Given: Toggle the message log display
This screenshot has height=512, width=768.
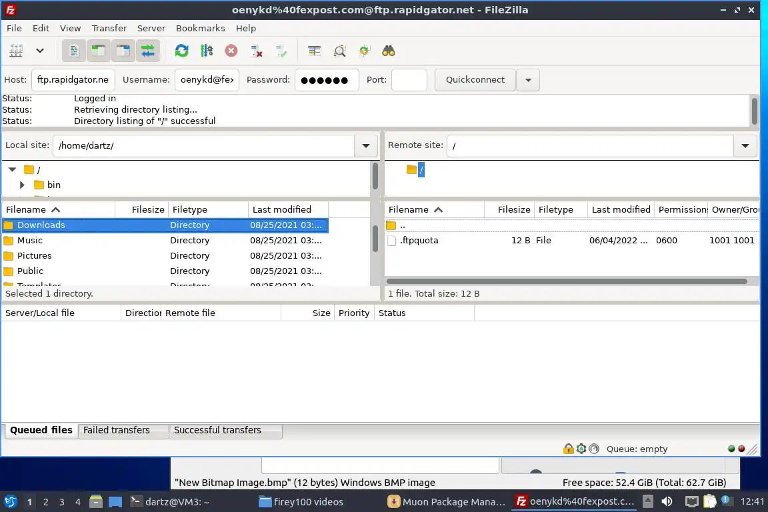Looking at the screenshot, I should pyautogui.click(x=74, y=51).
